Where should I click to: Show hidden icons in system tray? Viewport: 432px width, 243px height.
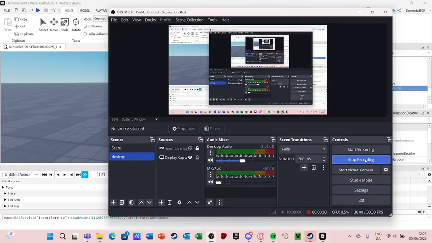[x=349, y=236]
